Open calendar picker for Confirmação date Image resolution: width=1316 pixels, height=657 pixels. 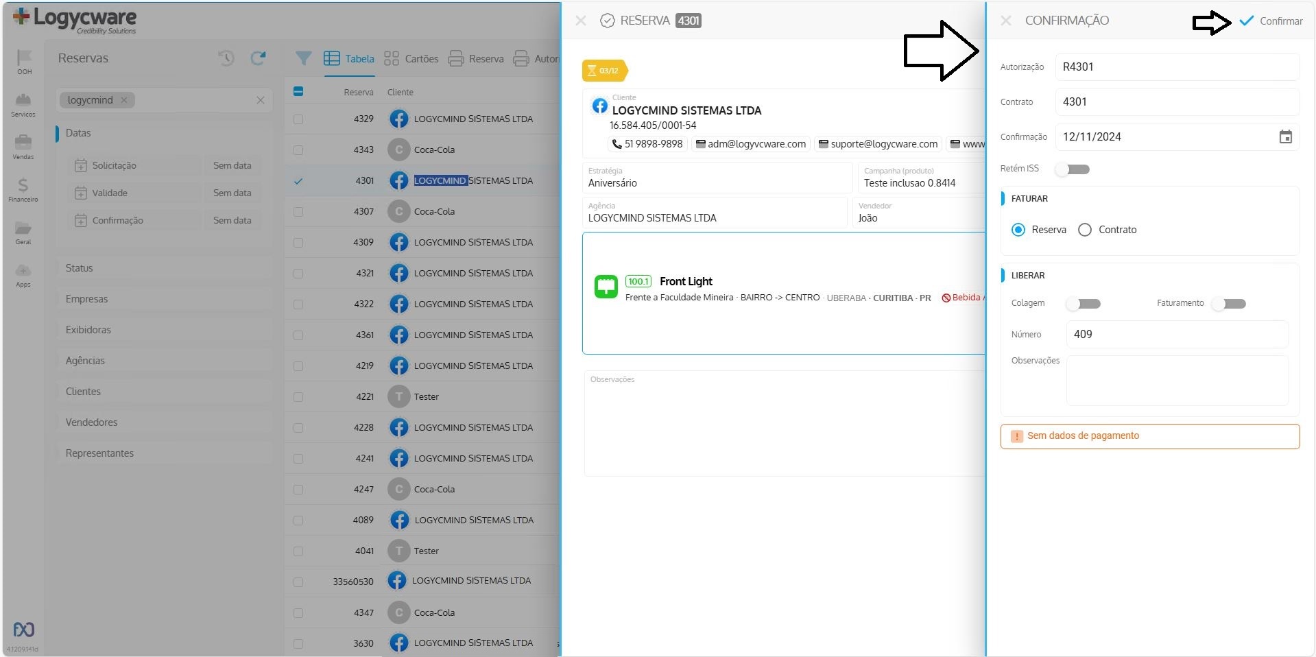[1286, 136]
